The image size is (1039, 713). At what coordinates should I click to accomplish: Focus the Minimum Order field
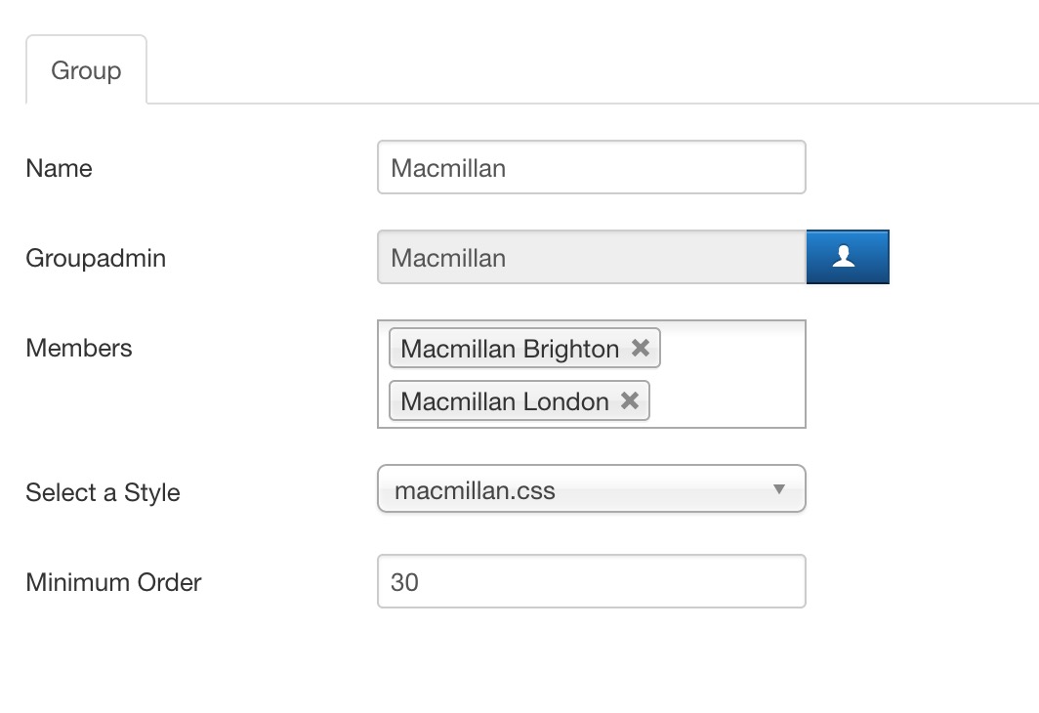(x=591, y=581)
